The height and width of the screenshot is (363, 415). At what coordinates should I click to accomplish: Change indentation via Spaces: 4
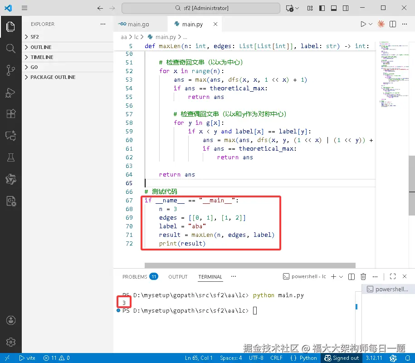[x=231, y=358]
